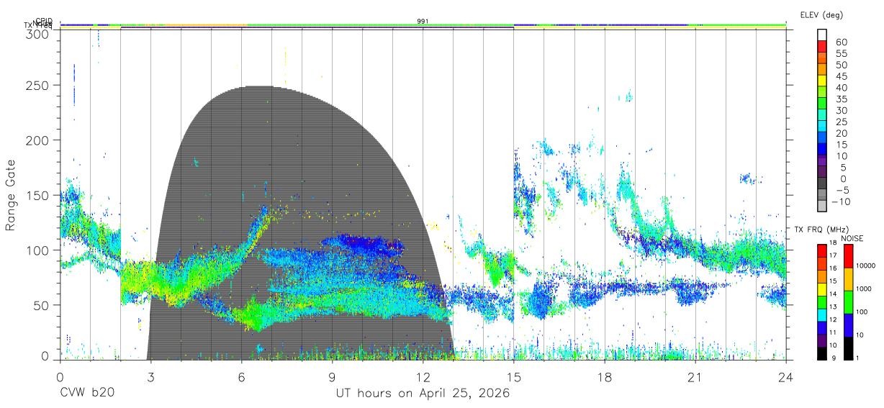Pick the black TX FRQ swatch between 9 and 10
The height and width of the screenshot is (408, 884).
click(x=822, y=352)
